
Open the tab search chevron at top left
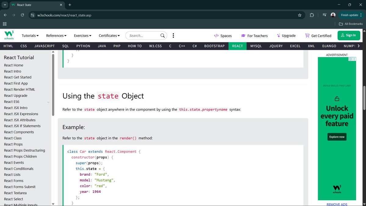[x=5, y=5]
